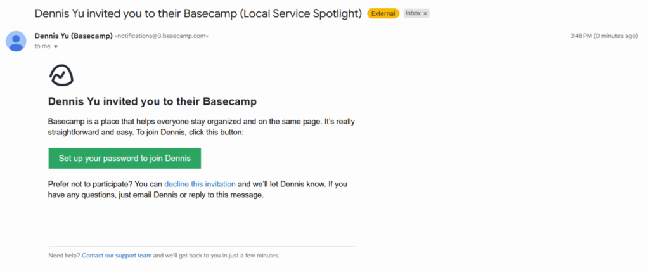Follow the 'Contact our support team' link
The height and width of the screenshot is (272, 649).
click(x=117, y=256)
